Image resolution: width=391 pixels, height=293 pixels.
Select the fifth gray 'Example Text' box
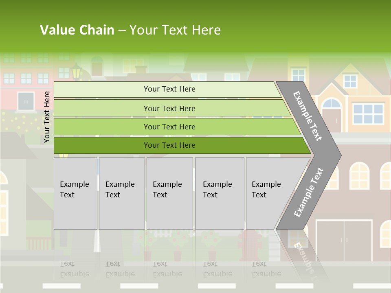click(x=272, y=193)
